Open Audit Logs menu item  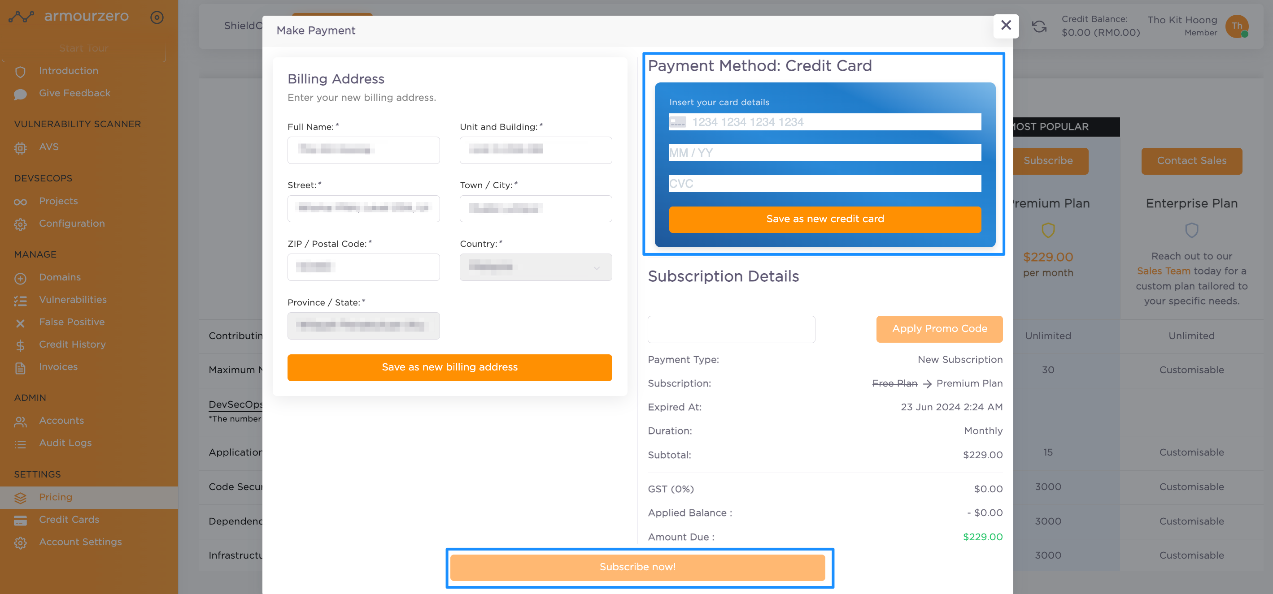(65, 443)
